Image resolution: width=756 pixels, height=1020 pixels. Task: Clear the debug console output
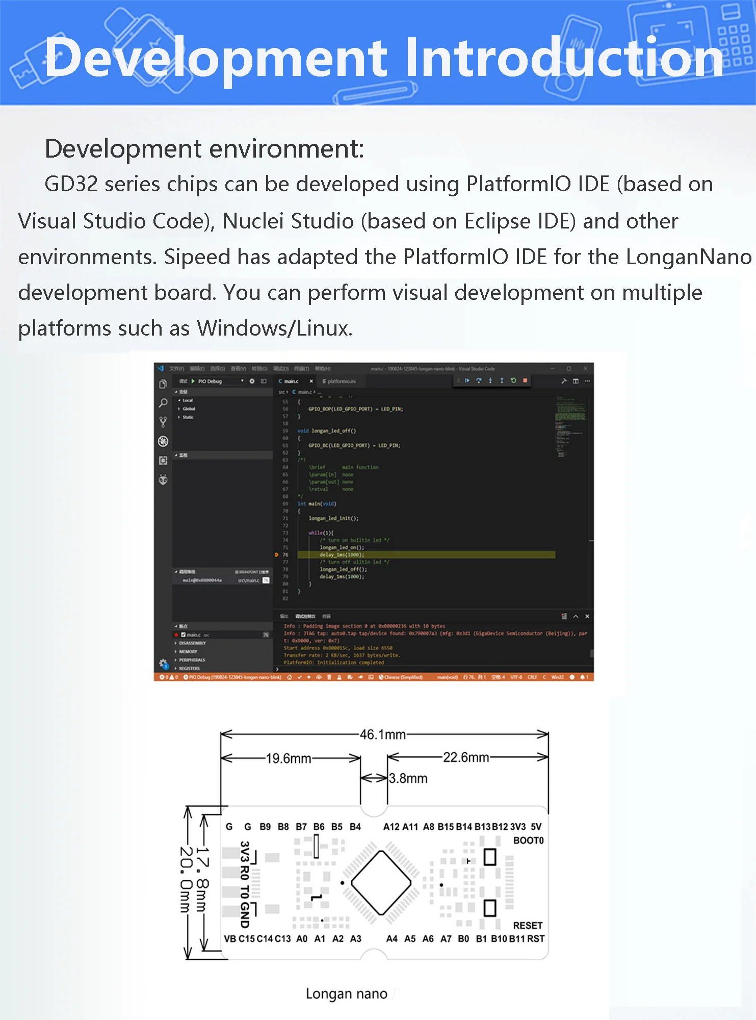coord(564,616)
